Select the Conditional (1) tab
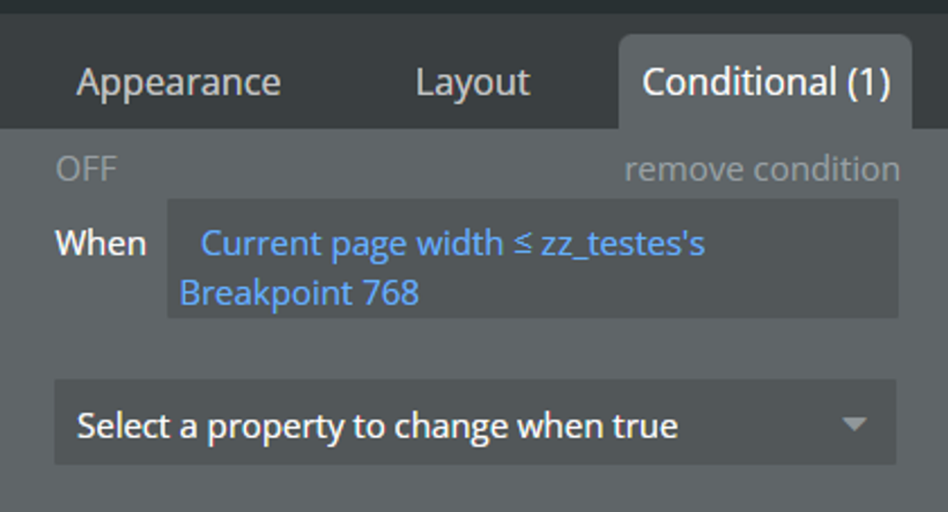 pyautogui.click(x=765, y=83)
